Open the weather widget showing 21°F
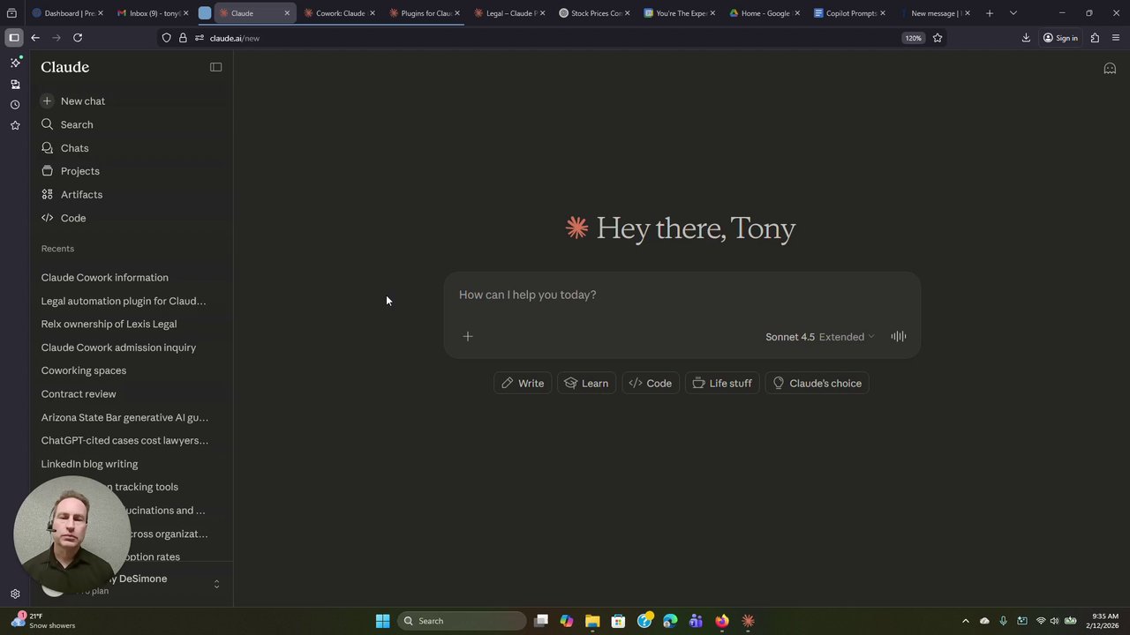Image resolution: width=1130 pixels, height=635 pixels. point(44,621)
